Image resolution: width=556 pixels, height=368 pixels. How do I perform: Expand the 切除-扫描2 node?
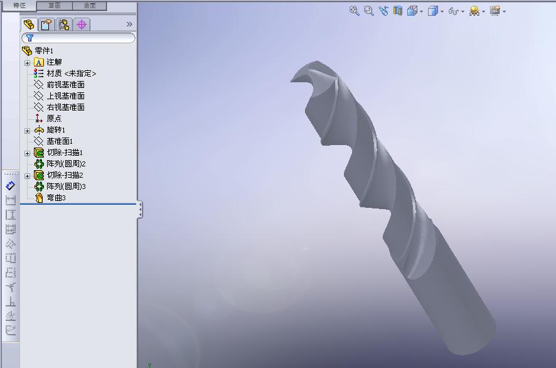point(28,176)
